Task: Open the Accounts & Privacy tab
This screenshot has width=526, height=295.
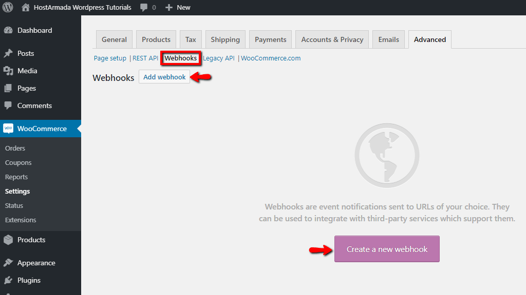Action: (x=332, y=39)
